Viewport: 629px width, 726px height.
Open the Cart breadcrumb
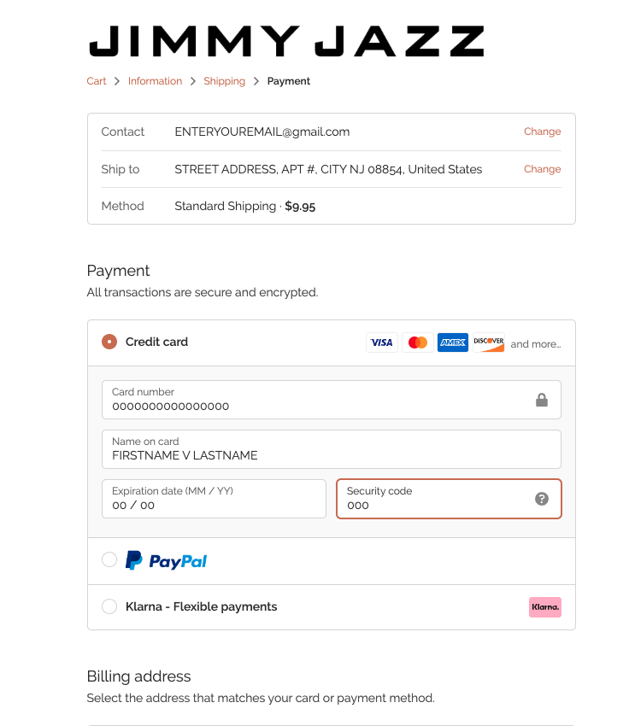pos(97,81)
